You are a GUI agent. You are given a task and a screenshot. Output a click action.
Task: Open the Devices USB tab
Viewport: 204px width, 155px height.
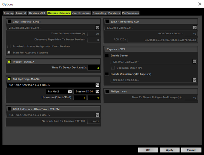(x=37, y=13)
